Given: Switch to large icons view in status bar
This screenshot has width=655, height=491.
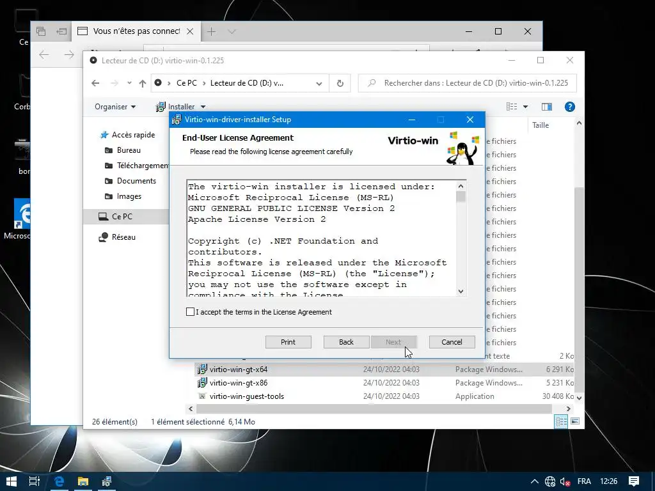Looking at the screenshot, I should [x=575, y=422].
